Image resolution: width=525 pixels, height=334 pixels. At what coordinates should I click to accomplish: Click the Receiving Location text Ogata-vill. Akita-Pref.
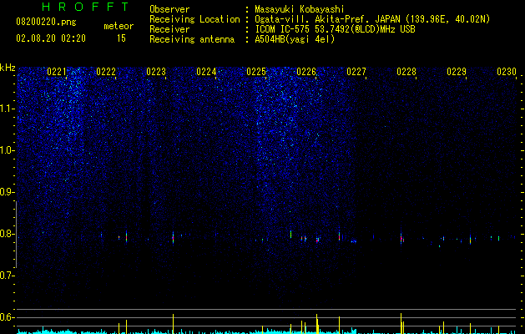point(313,19)
